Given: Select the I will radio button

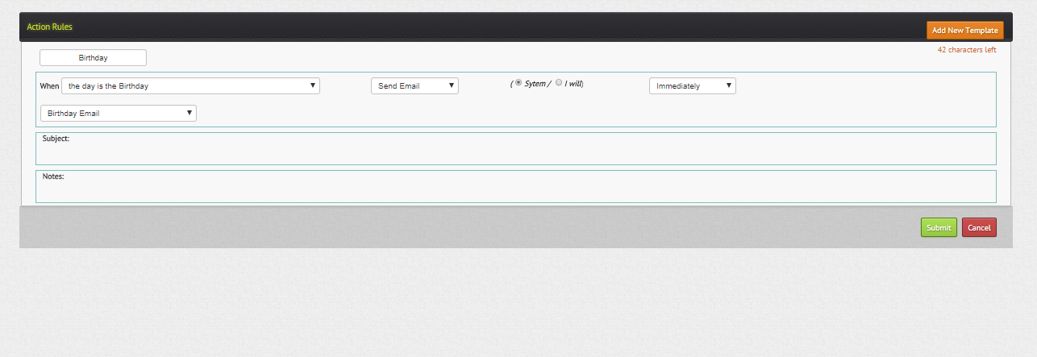Looking at the screenshot, I should pos(559,83).
